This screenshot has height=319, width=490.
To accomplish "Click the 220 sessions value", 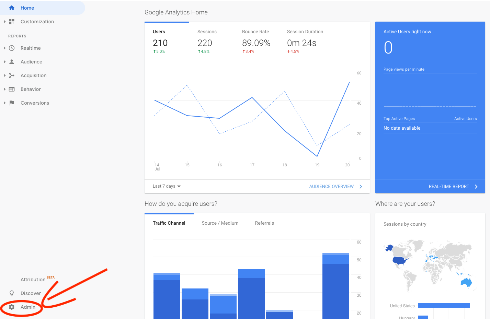I will [x=205, y=43].
